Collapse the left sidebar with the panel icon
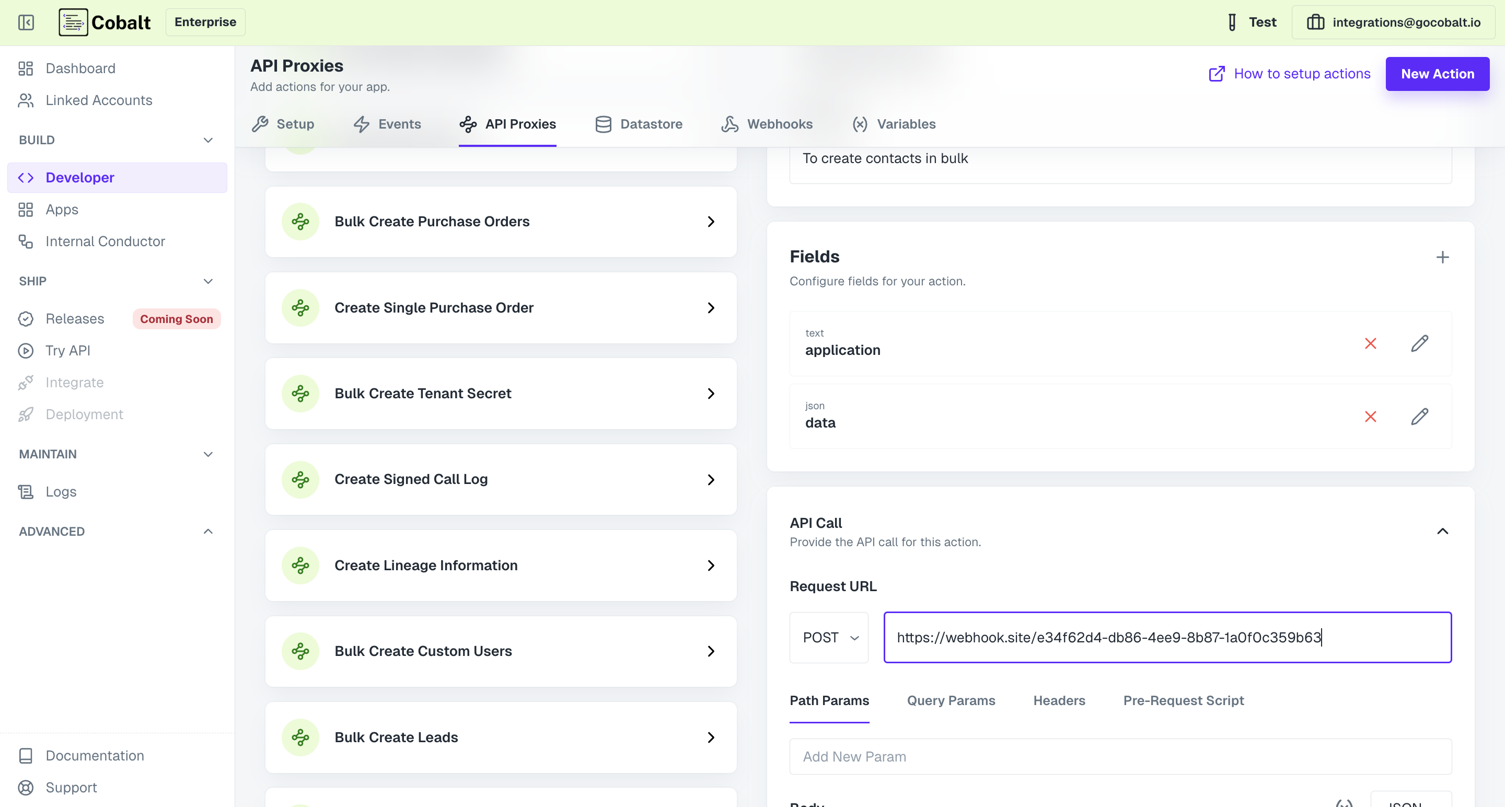This screenshot has width=1505, height=807. [x=26, y=22]
